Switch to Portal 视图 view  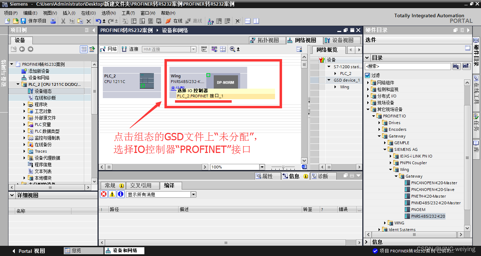point(29,251)
